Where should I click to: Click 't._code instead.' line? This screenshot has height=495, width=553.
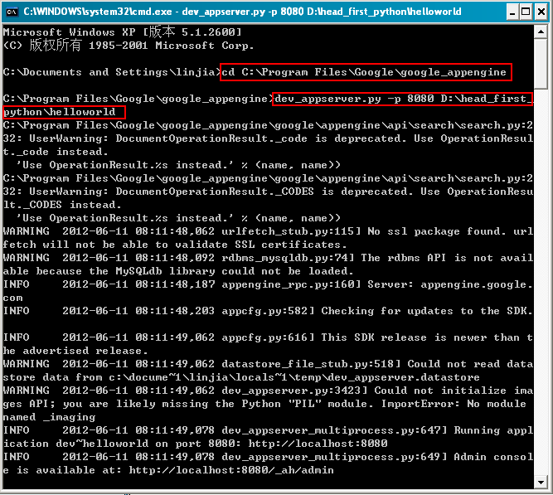point(56,152)
